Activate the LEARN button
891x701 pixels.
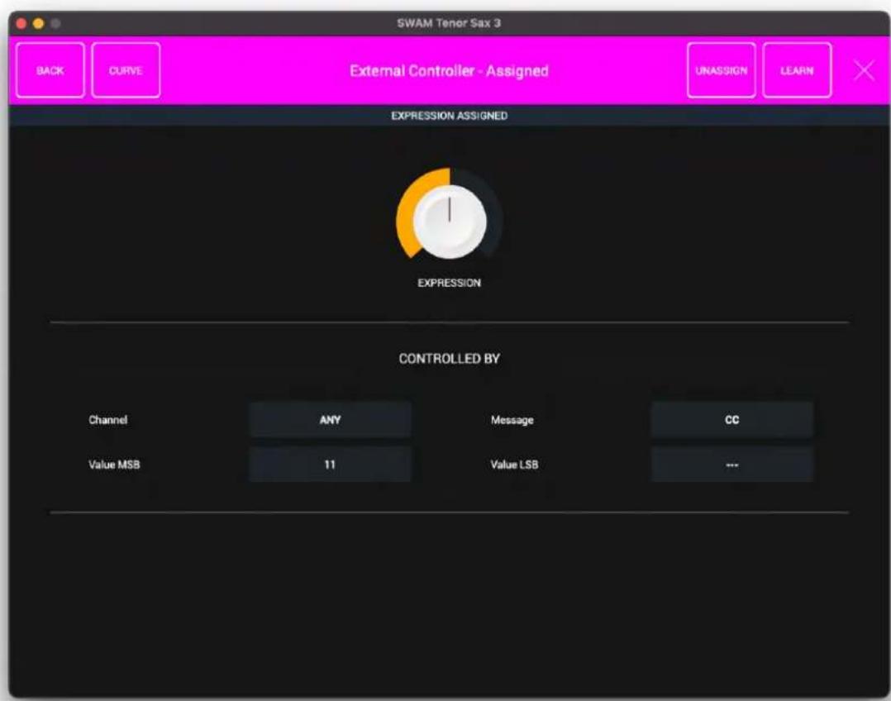pyautogui.click(x=797, y=70)
